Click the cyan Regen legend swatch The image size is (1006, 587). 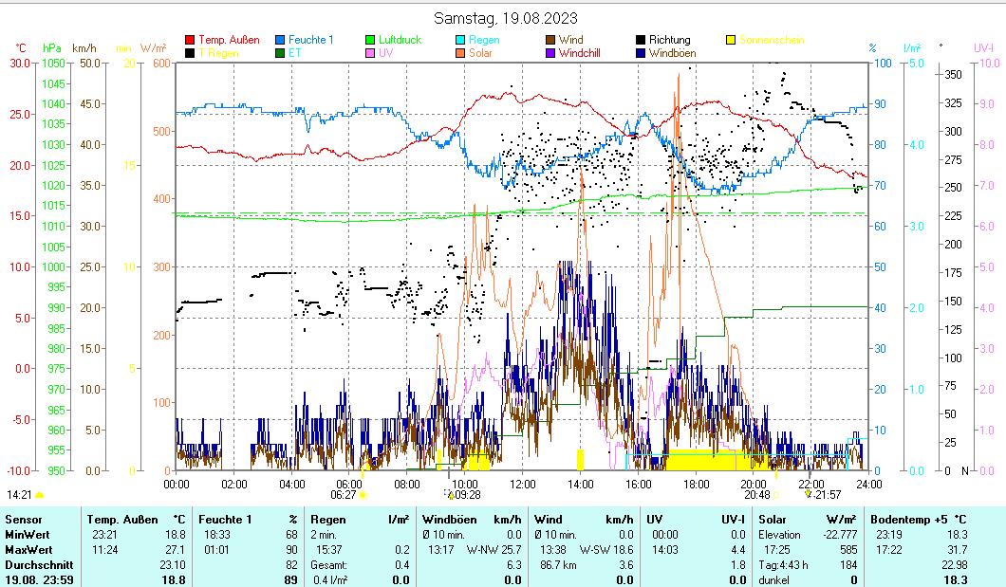tap(460, 41)
